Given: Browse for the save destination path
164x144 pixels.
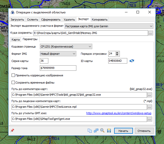Looking at the screenshot, I should click(x=151, y=33).
